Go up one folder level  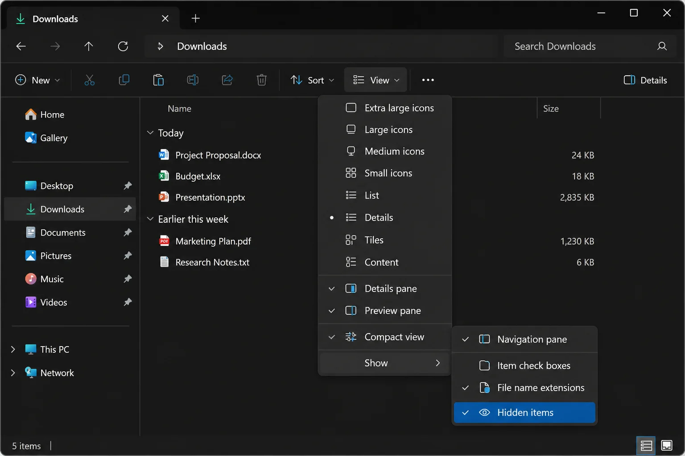(x=89, y=46)
